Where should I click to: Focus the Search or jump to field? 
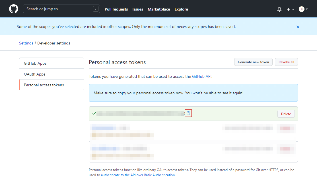click(x=61, y=9)
